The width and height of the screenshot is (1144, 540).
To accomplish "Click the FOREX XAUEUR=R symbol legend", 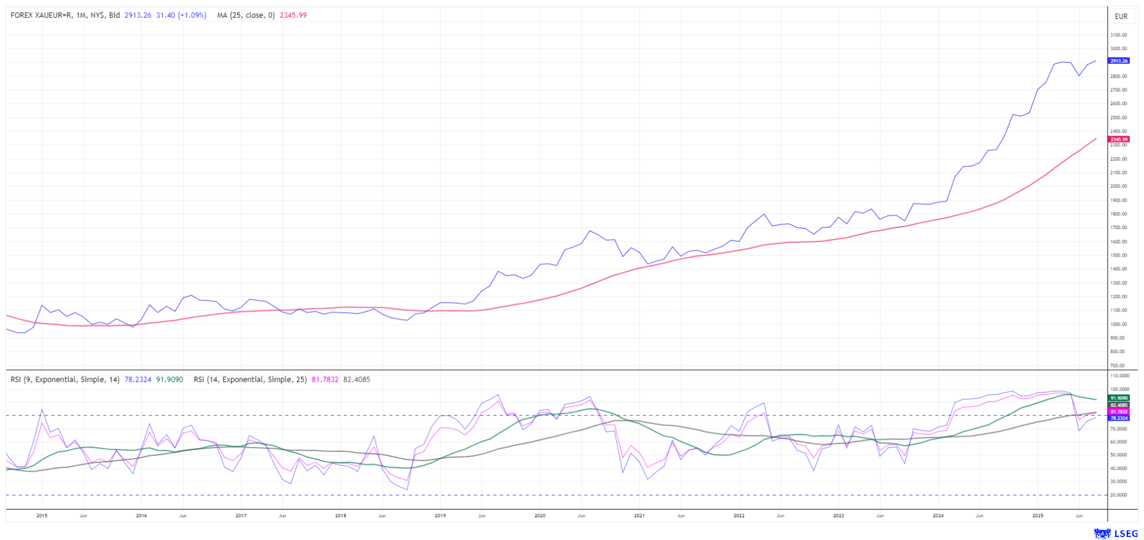I will (x=65, y=16).
